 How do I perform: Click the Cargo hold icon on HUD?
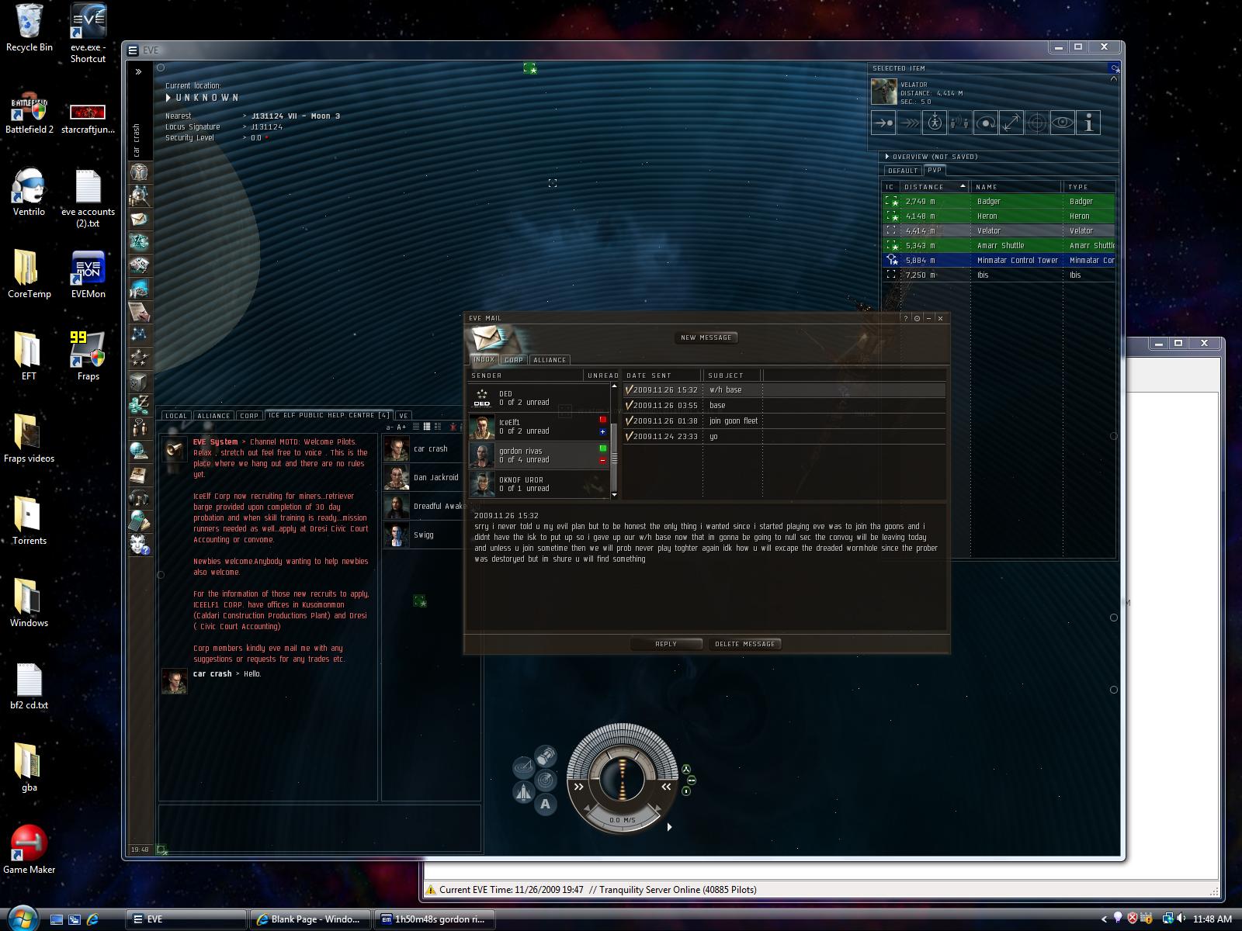[546, 755]
